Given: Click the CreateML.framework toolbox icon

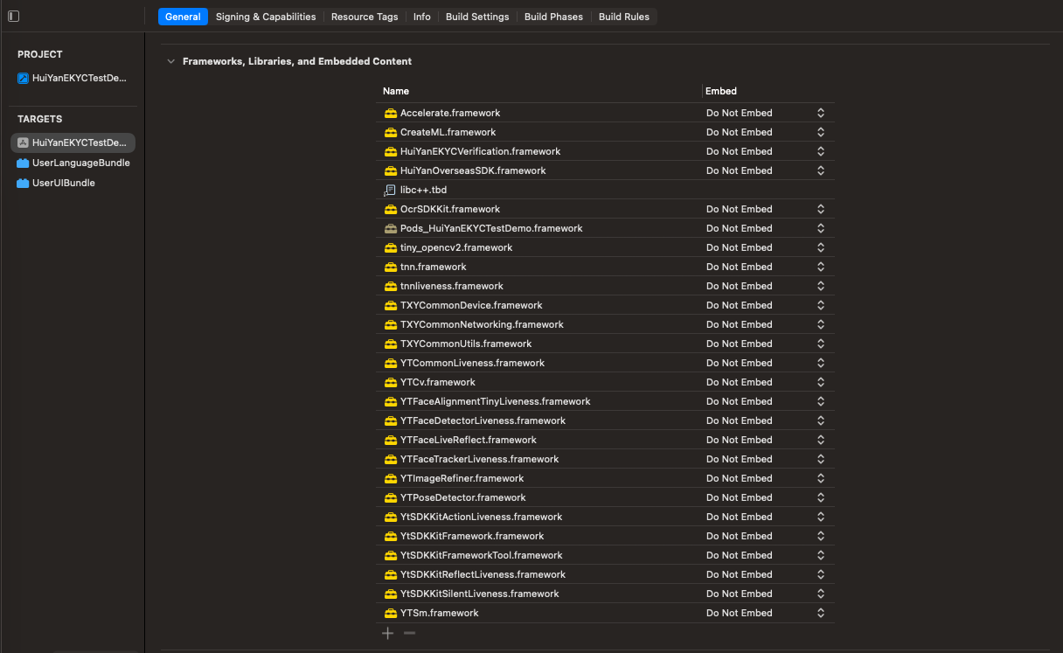Looking at the screenshot, I should (391, 132).
